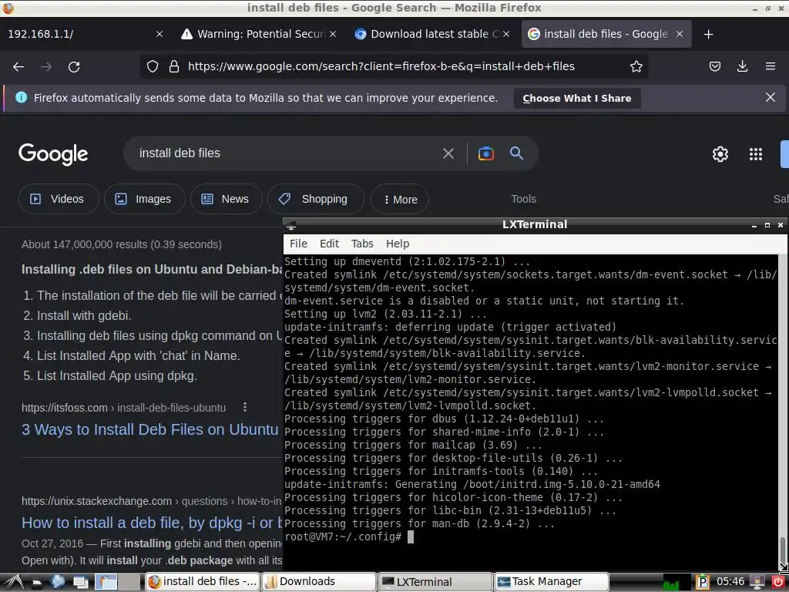Filter results by Shopping

tap(315, 199)
